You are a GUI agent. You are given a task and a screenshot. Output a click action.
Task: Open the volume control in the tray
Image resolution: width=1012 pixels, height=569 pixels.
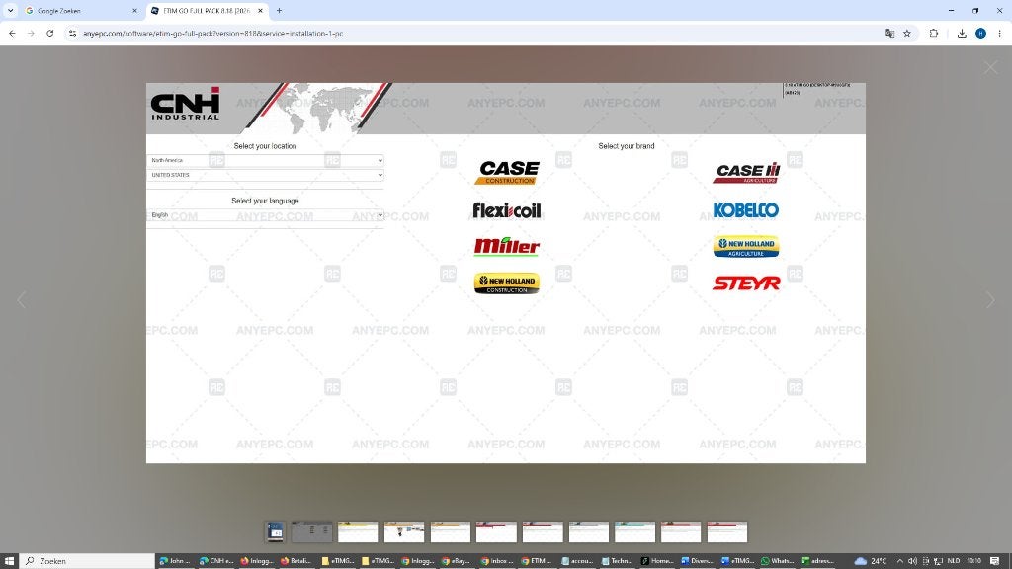pos(912,561)
